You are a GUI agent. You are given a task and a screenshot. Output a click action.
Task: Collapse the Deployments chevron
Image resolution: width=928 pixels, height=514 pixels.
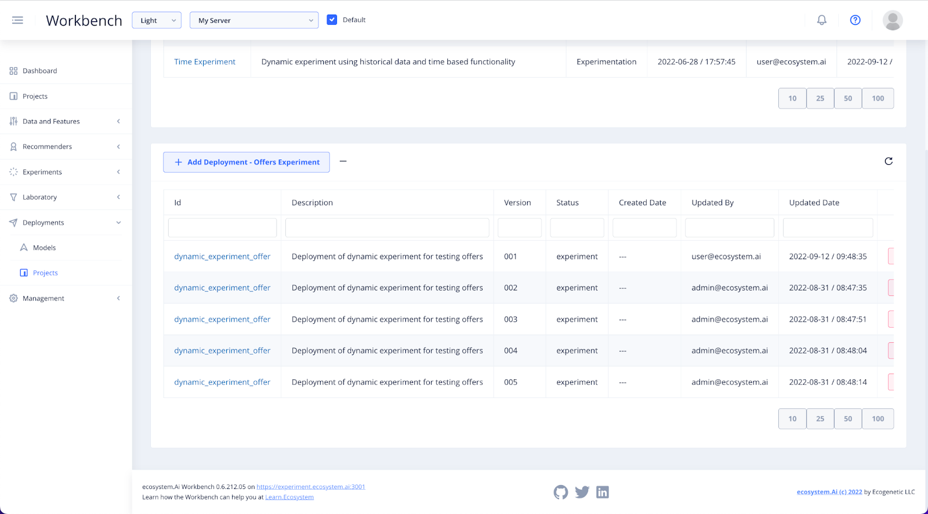pos(118,223)
